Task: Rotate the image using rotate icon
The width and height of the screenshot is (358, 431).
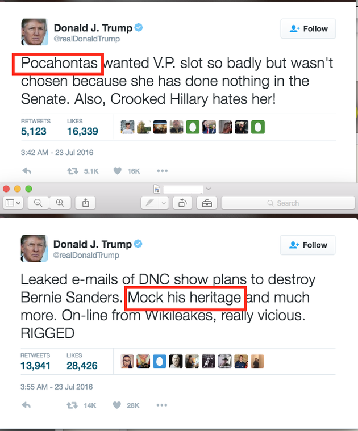Action: point(182,203)
